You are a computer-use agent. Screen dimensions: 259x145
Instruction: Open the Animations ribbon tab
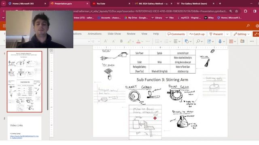pos(94,34)
